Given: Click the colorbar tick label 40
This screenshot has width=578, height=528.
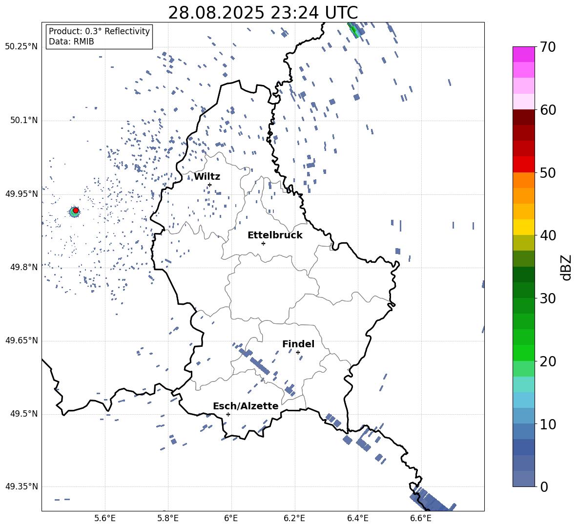Looking at the screenshot, I should coord(548,235).
